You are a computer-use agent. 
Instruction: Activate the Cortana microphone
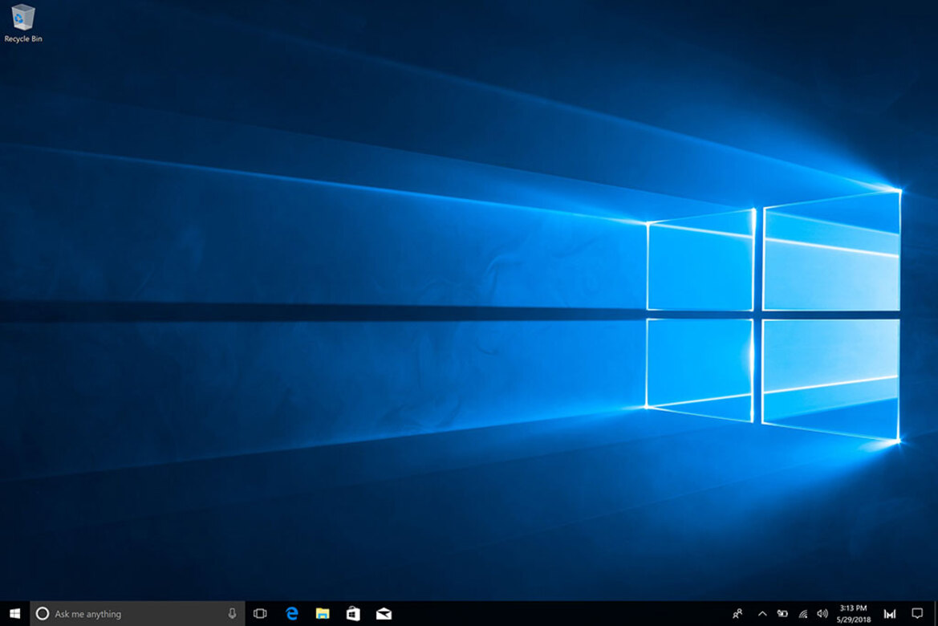pyautogui.click(x=232, y=613)
